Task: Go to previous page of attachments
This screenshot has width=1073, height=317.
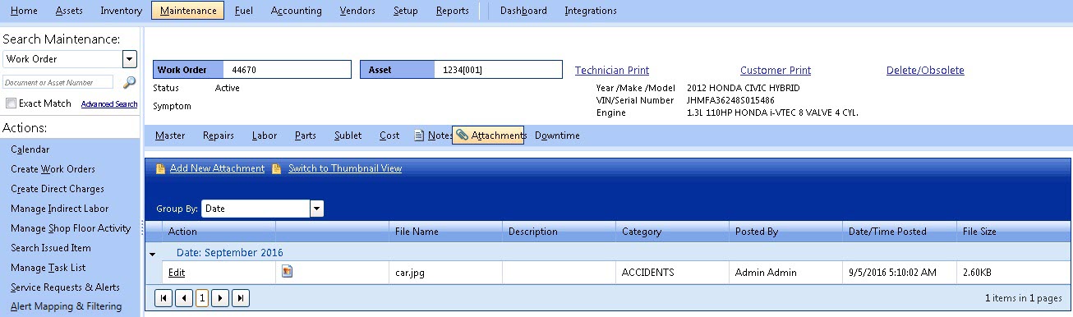Action: pyautogui.click(x=183, y=298)
